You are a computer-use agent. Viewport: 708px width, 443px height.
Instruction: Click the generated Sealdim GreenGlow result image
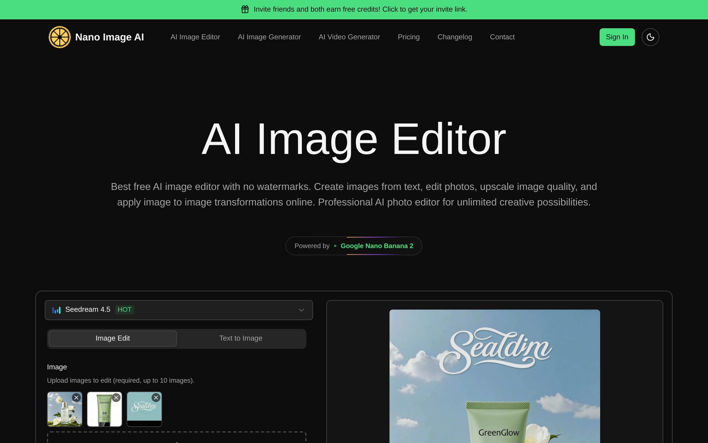(x=494, y=376)
